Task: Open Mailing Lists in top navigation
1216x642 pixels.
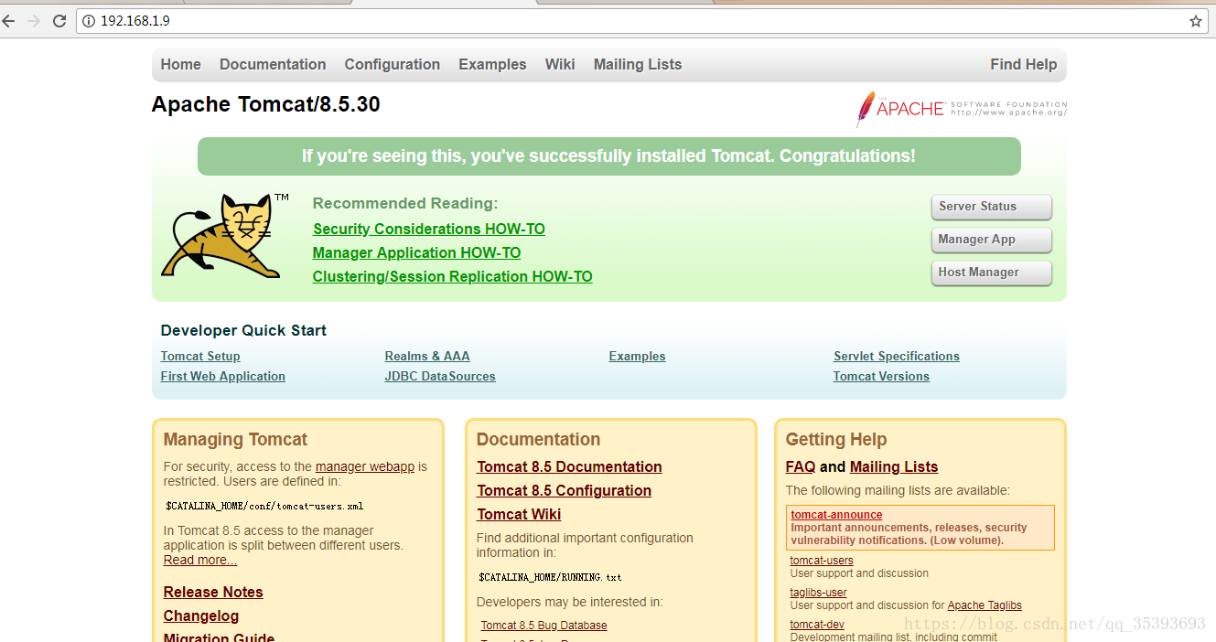Action: [638, 64]
